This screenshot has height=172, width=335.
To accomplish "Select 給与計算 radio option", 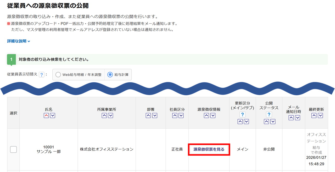I will (110, 75).
